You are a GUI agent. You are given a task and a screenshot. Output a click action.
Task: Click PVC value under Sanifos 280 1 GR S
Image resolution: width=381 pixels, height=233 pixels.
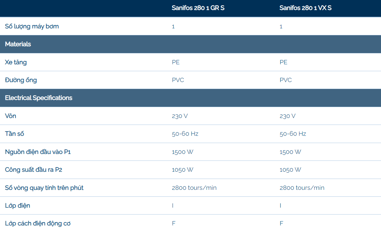coord(178,80)
